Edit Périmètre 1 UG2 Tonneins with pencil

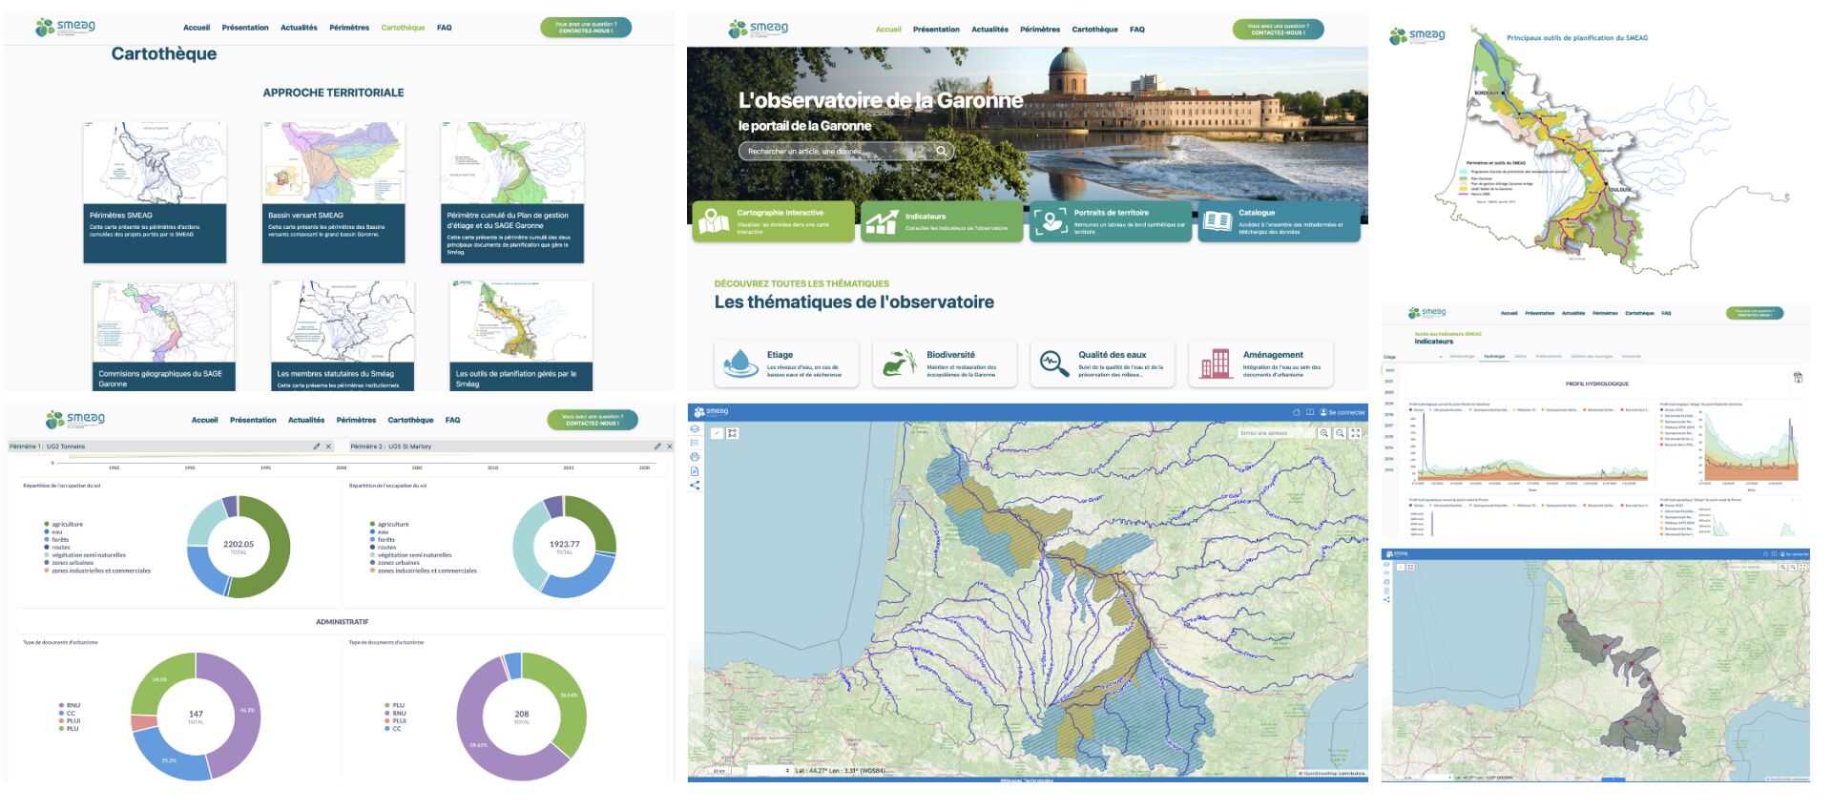[x=317, y=447]
